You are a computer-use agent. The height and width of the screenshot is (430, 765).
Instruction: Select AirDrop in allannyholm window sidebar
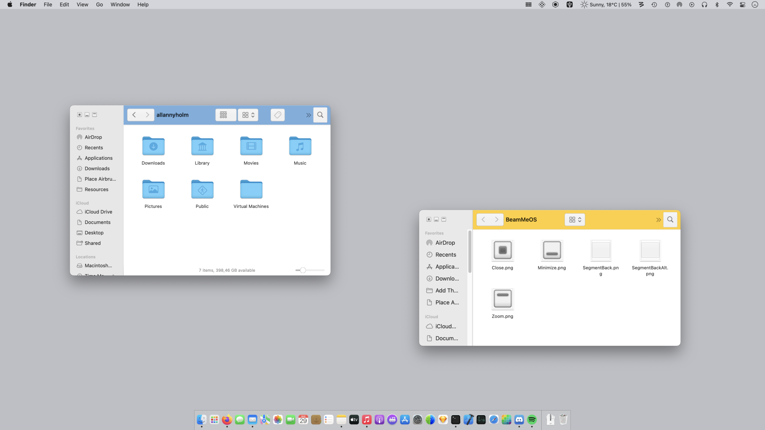coord(93,137)
